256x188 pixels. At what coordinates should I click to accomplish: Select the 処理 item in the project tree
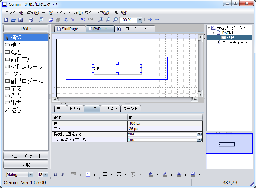coord(230,37)
